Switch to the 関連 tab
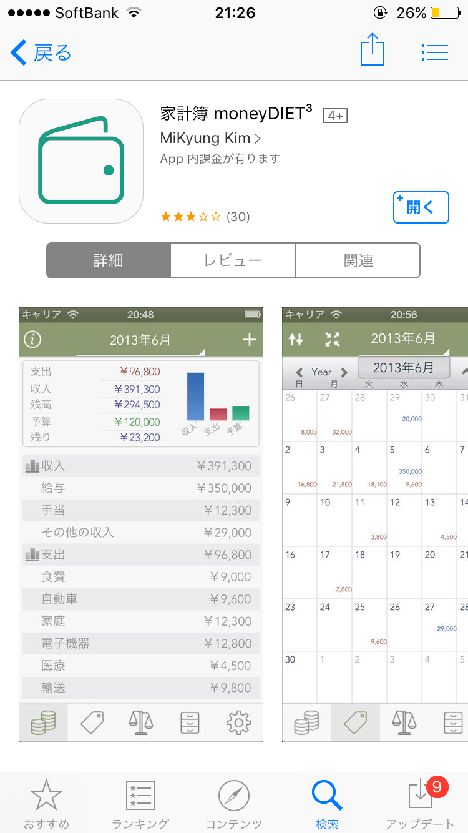 358,260
